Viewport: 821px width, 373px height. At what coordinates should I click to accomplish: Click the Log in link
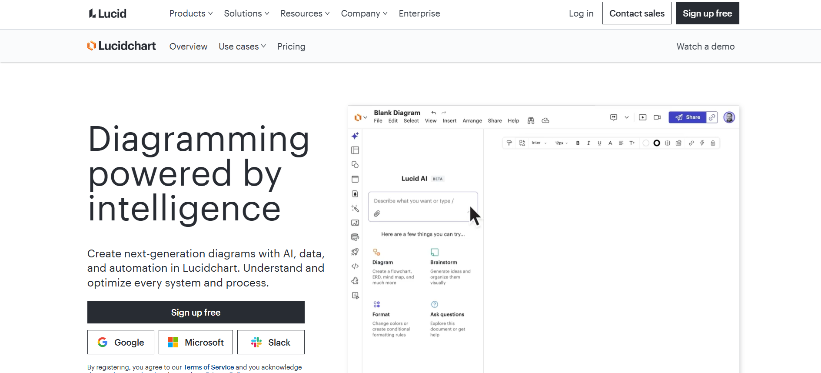(581, 13)
